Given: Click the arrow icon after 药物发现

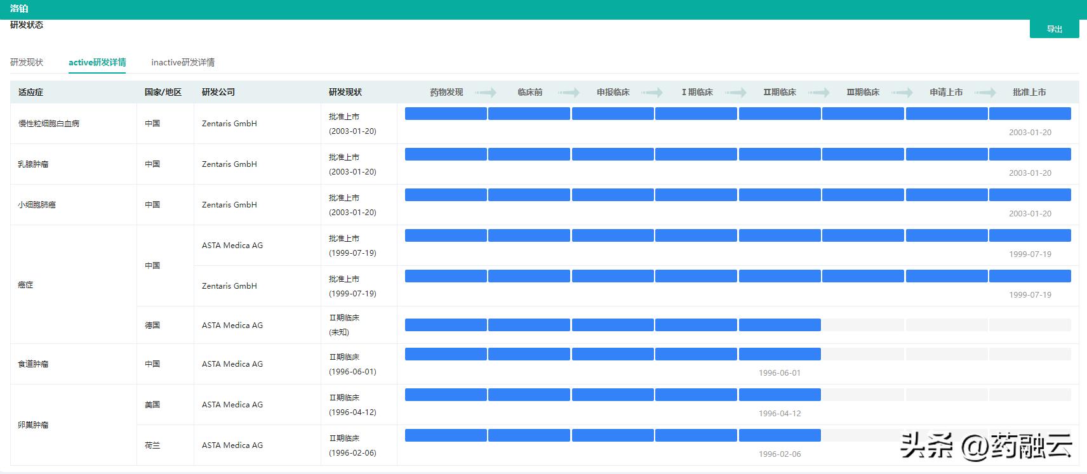Looking at the screenshot, I should (x=486, y=93).
